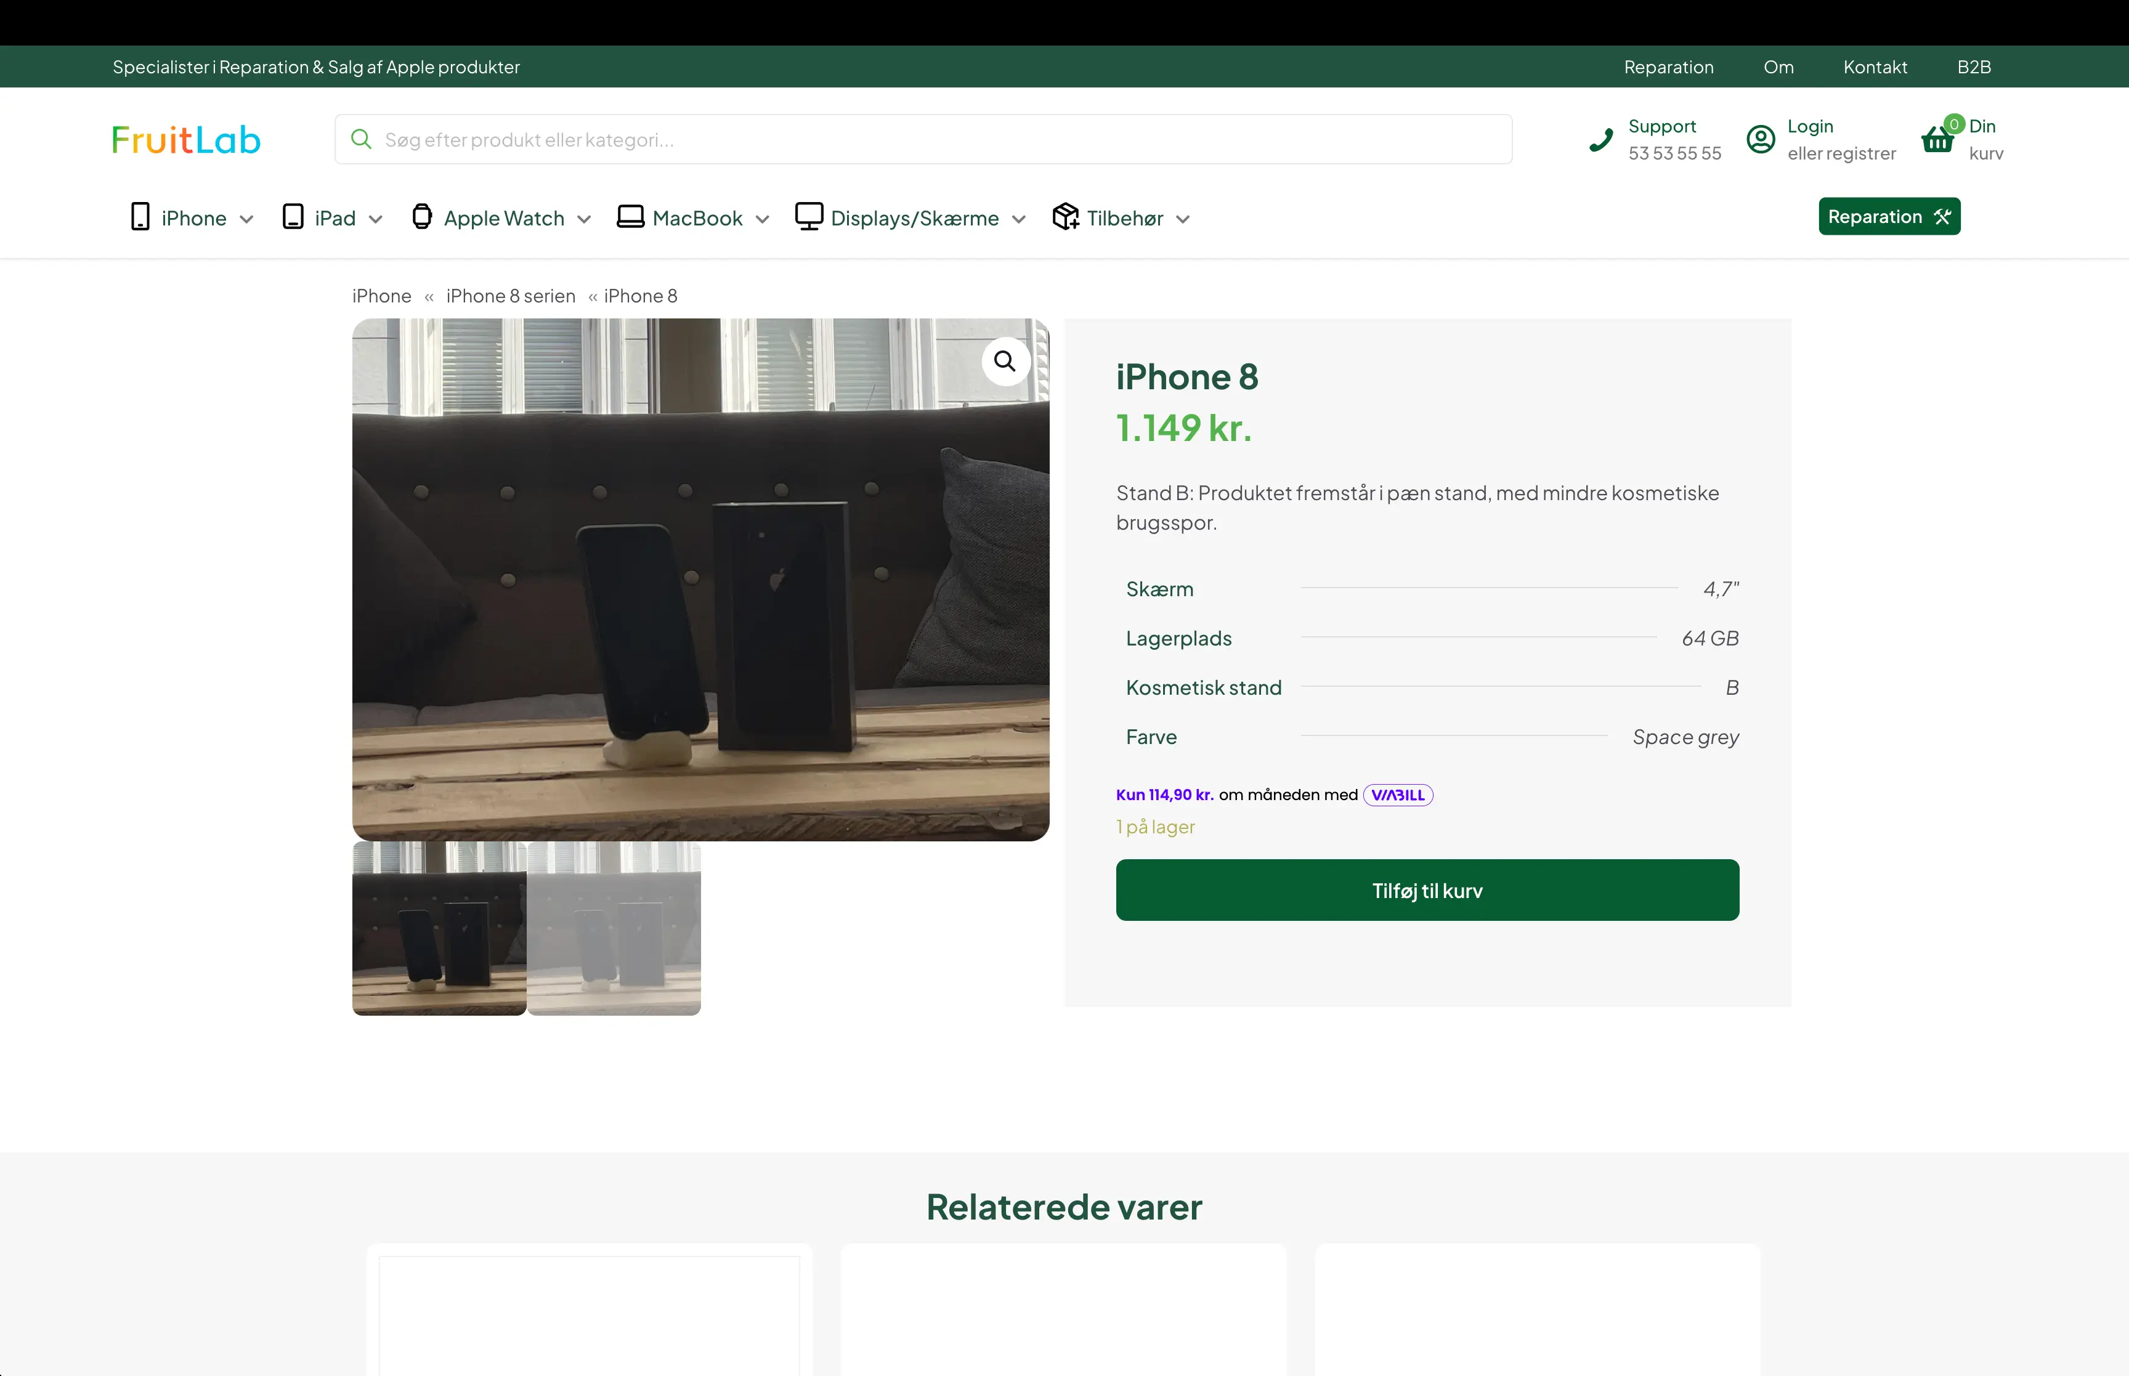Viewport: 2129px width, 1376px height.
Task: Click the main iPhone 8 product image
Action: tap(700, 579)
